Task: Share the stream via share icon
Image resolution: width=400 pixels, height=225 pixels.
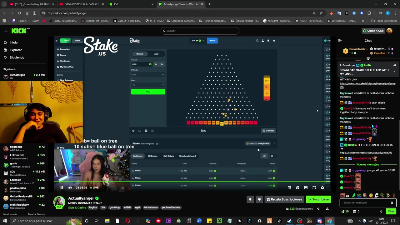Action: [x=318, y=209]
